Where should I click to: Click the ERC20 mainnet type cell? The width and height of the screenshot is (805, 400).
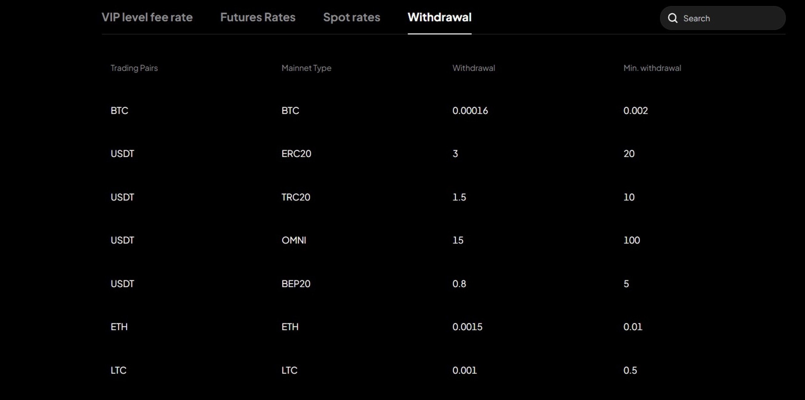pyautogui.click(x=296, y=154)
